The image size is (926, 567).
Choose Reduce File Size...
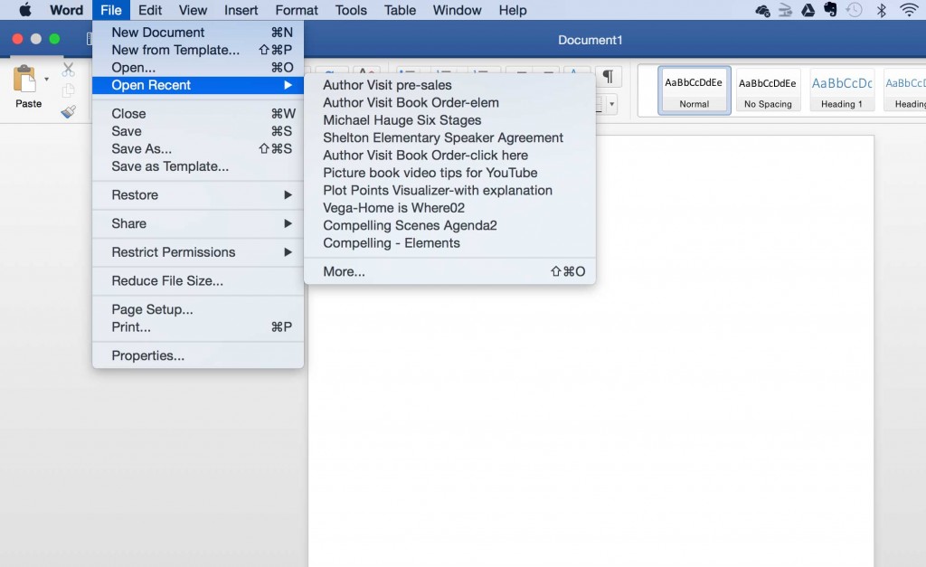pyautogui.click(x=198, y=281)
